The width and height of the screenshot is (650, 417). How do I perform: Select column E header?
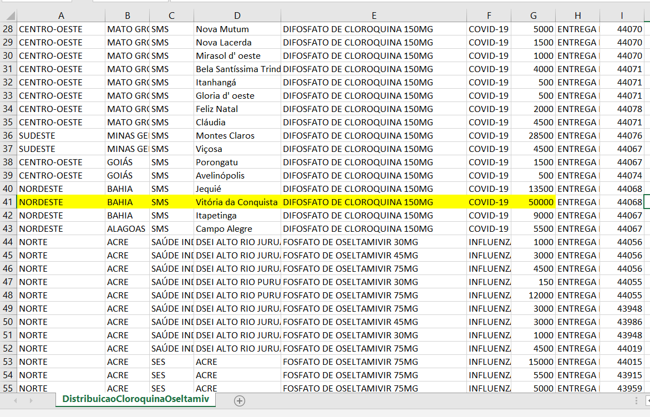point(374,16)
